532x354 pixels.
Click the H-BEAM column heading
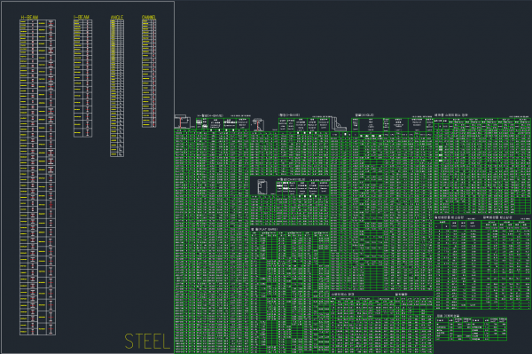tap(29, 17)
